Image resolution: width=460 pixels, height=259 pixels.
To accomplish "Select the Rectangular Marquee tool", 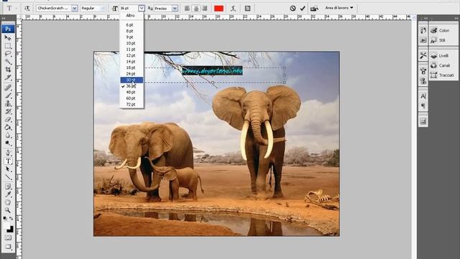I will pos(8,46).
